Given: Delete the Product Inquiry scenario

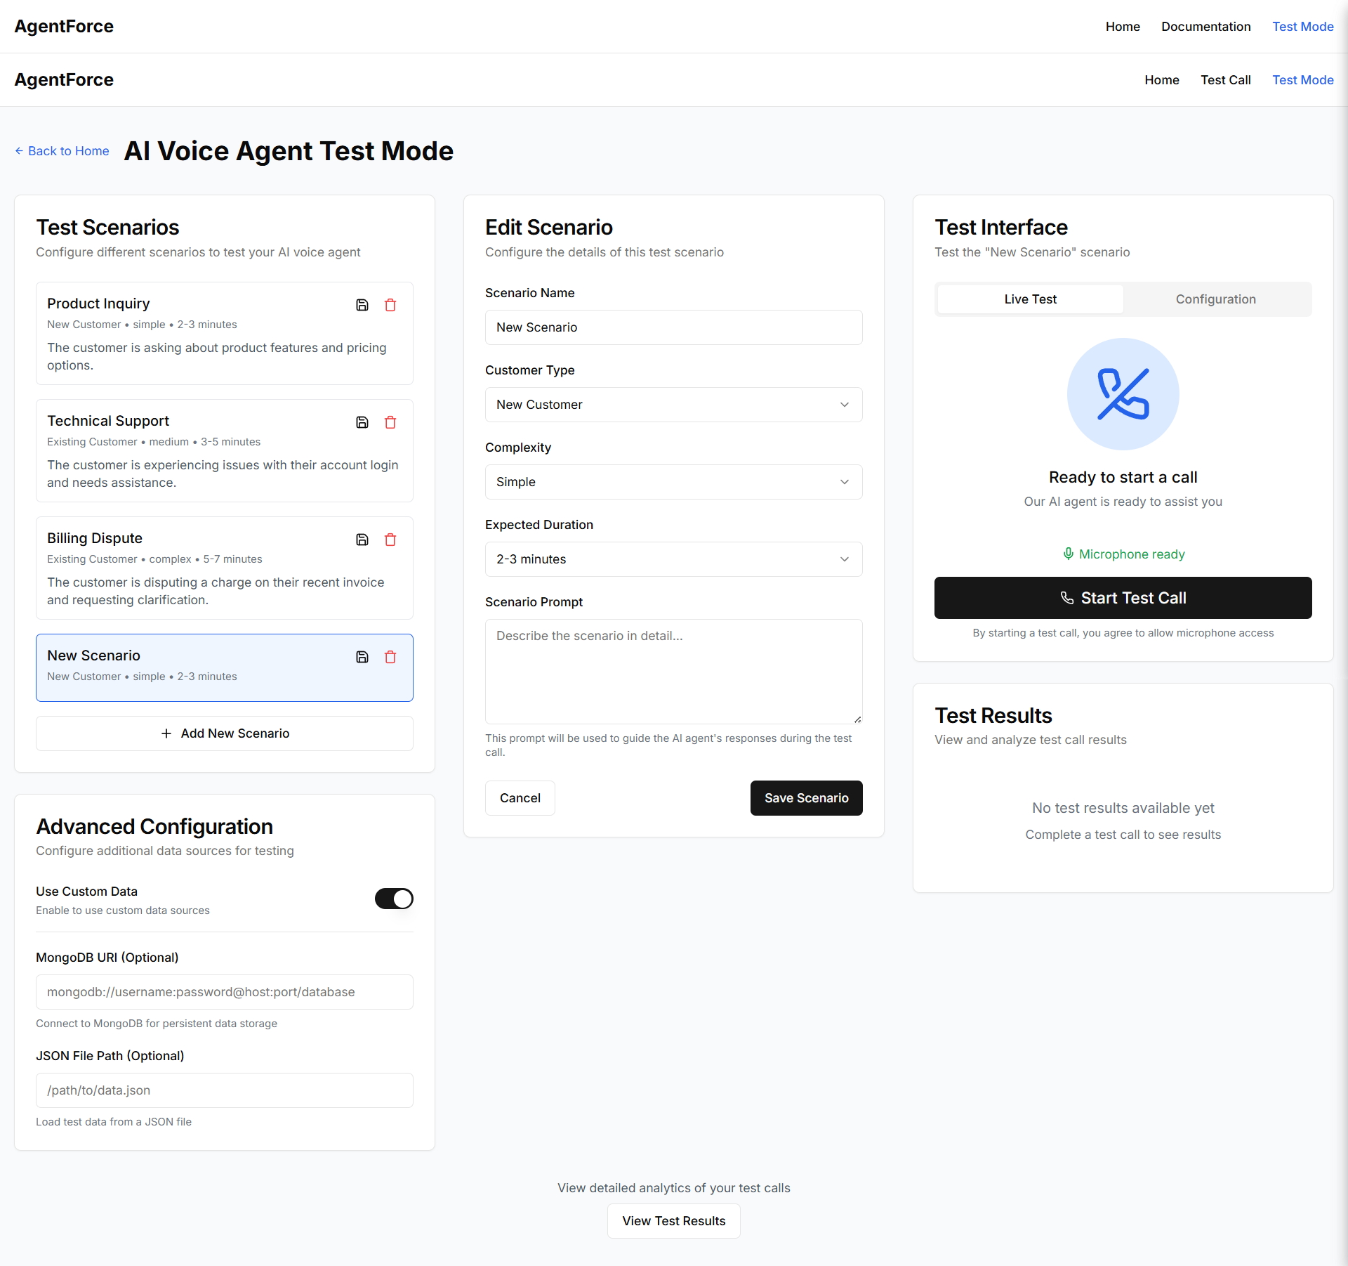Looking at the screenshot, I should (390, 305).
